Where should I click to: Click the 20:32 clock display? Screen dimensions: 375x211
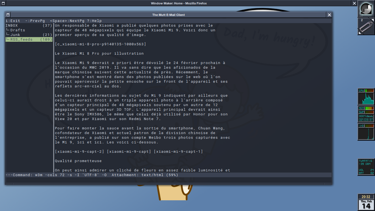tap(366, 197)
